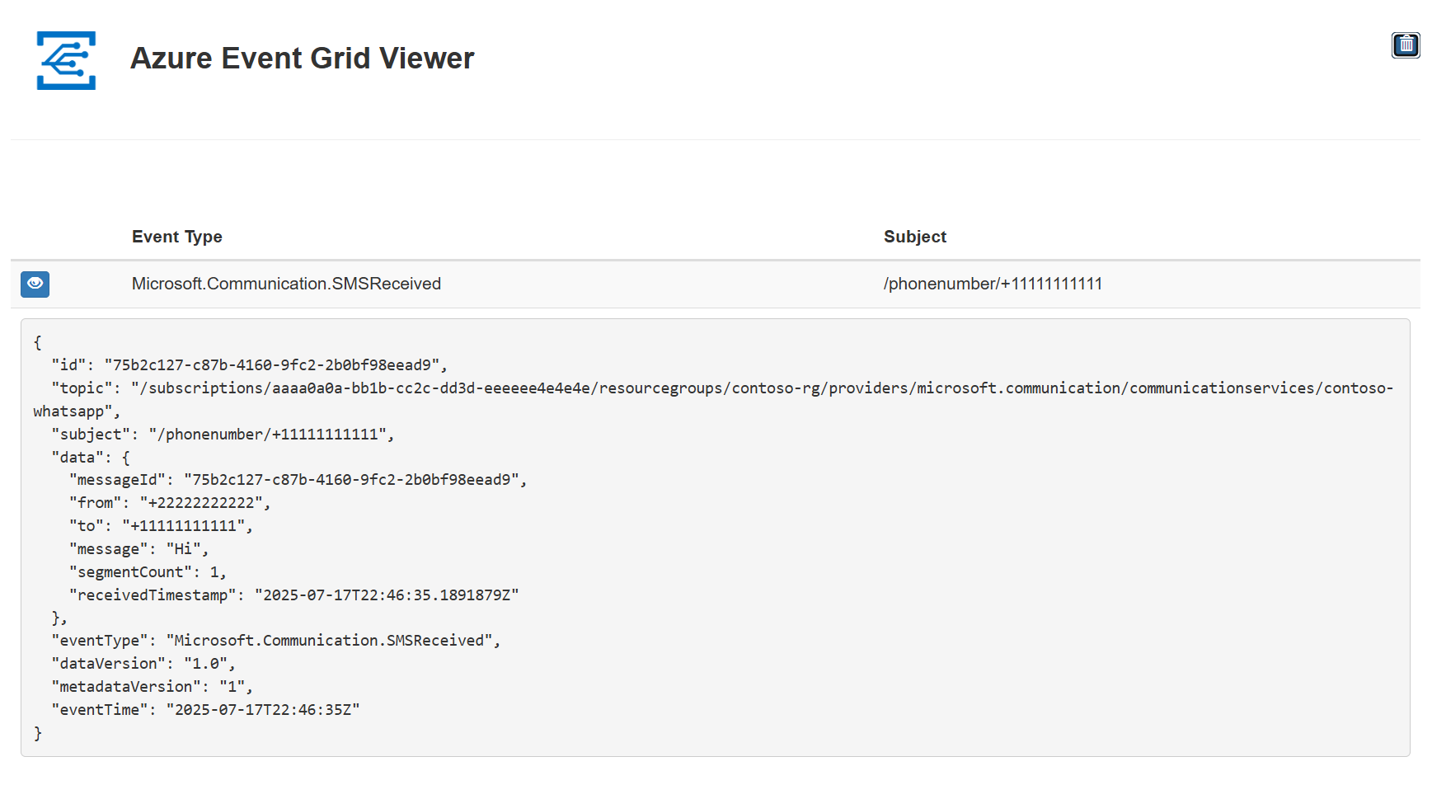Click the "topic" subscription path line
The image size is (1432, 785).
pos(713,399)
